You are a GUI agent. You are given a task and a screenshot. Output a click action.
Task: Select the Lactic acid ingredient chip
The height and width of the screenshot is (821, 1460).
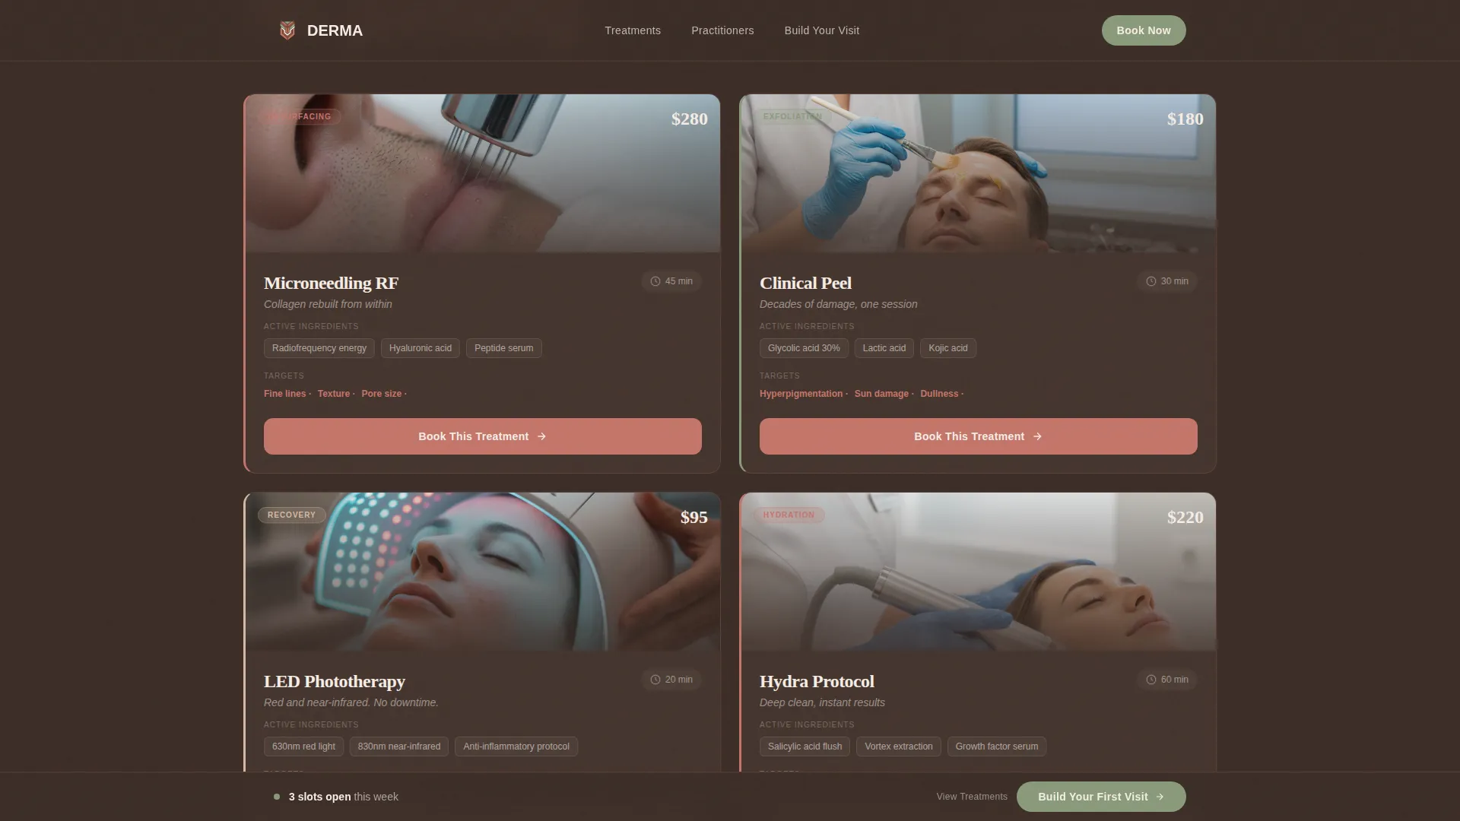coord(884,348)
